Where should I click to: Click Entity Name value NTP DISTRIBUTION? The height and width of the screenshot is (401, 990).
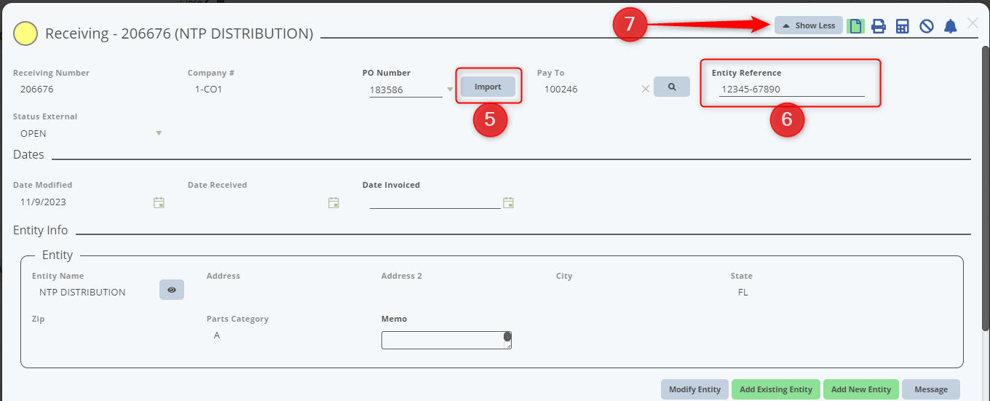click(x=82, y=292)
